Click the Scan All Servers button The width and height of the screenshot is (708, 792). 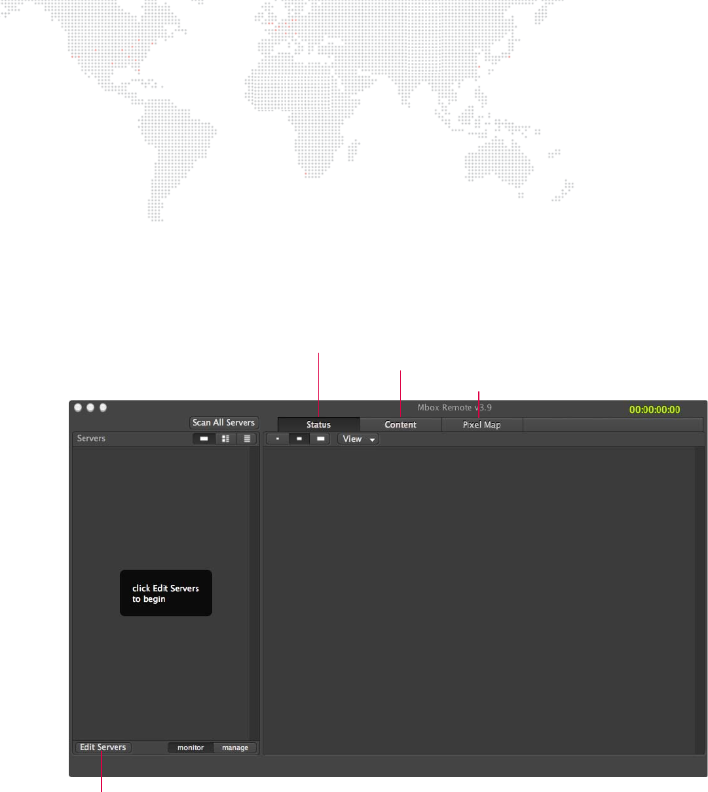pos(224,423)
